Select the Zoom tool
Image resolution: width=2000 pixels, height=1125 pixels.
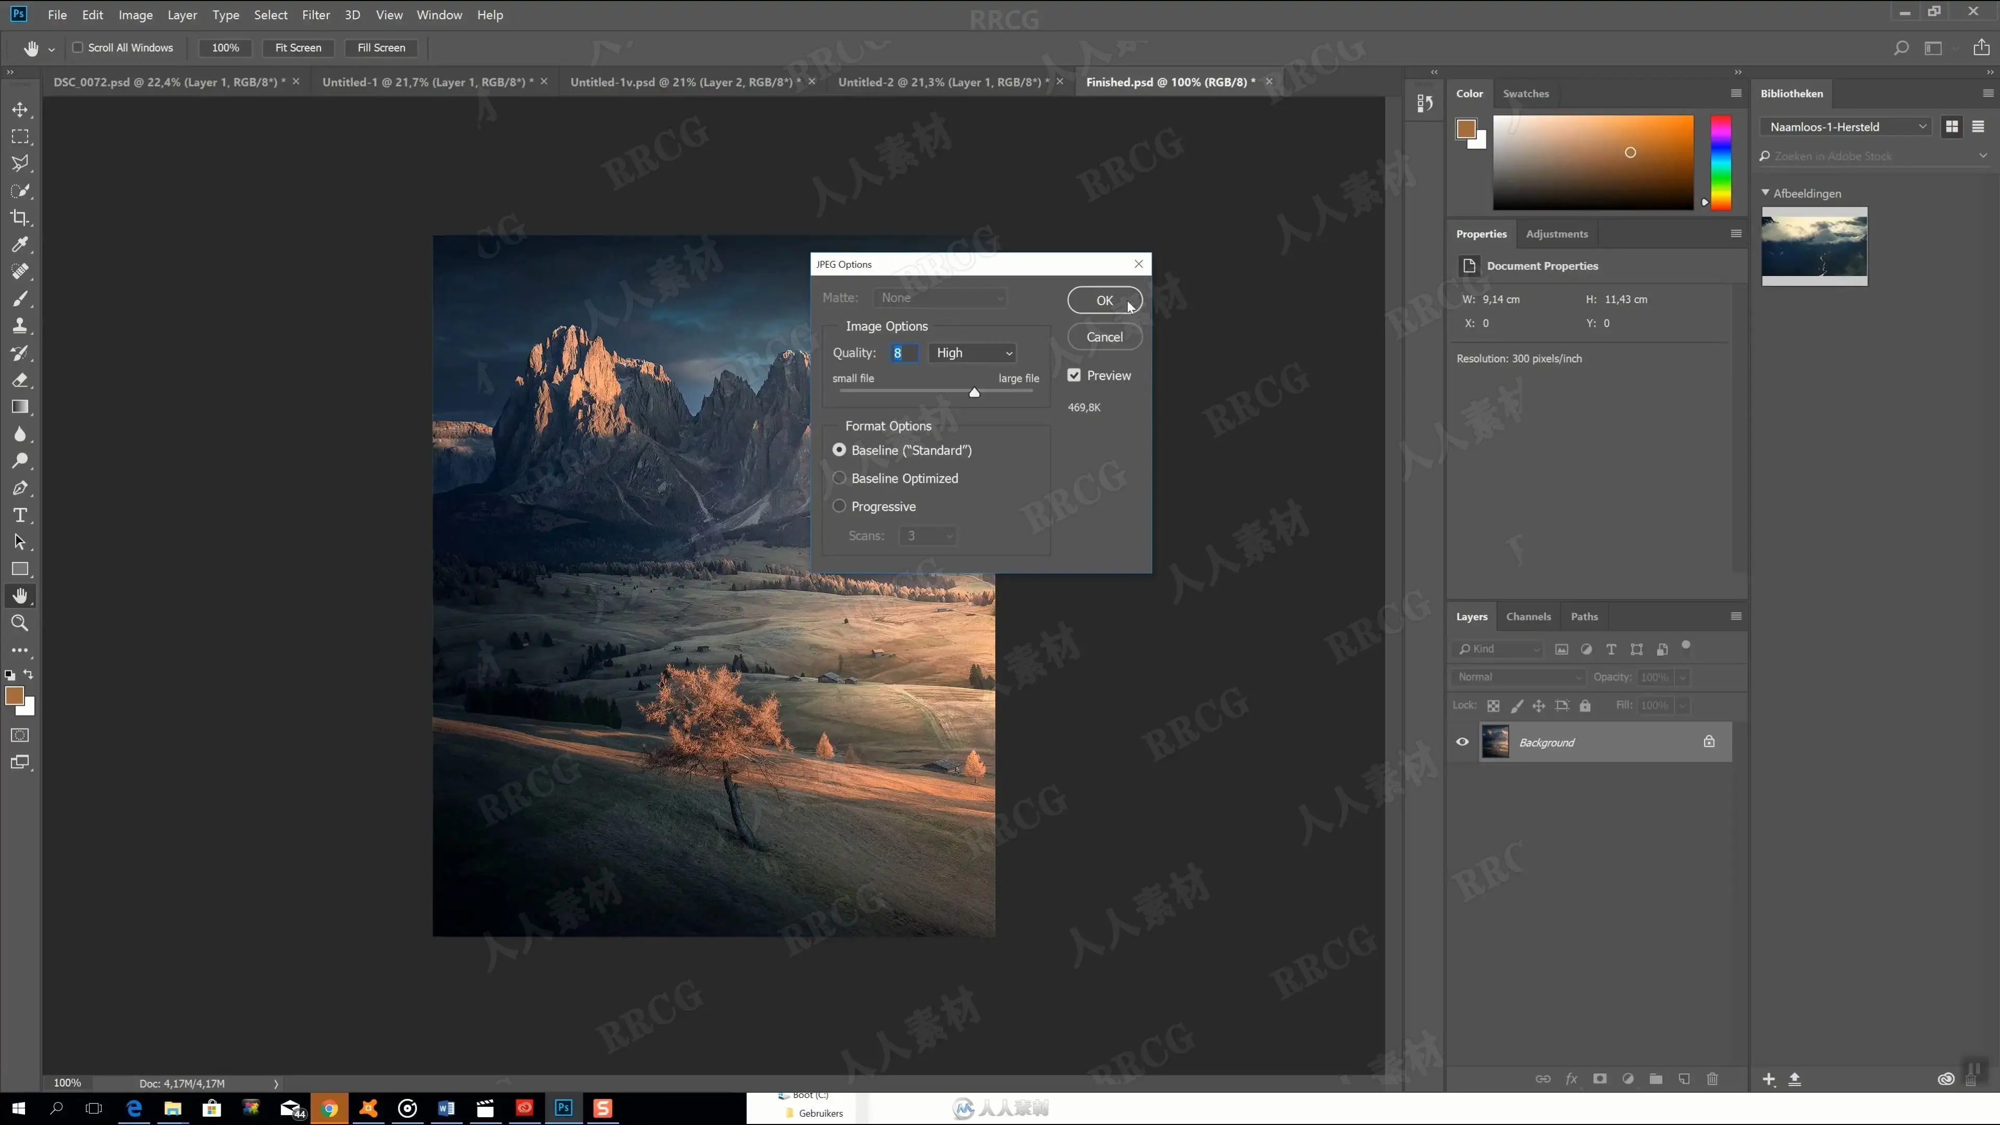[20, 624]
